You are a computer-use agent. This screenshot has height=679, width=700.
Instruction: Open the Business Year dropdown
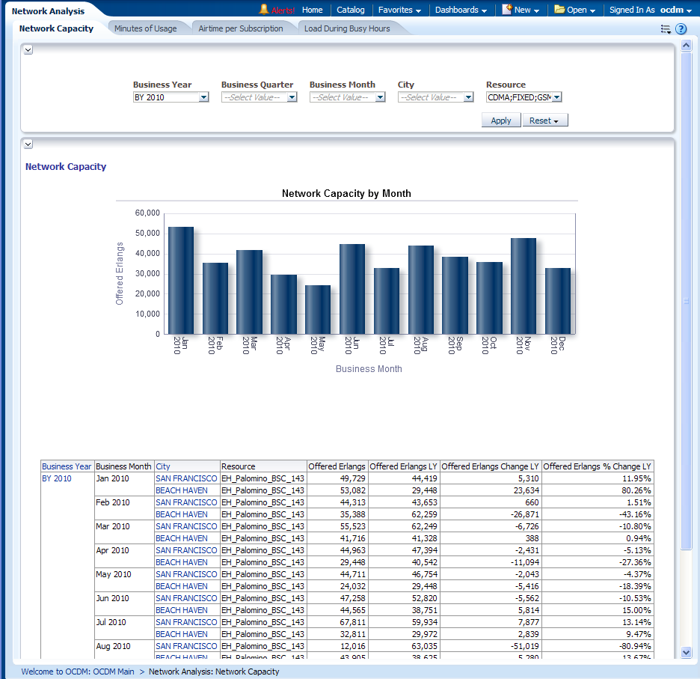click(x=203, y=97)
